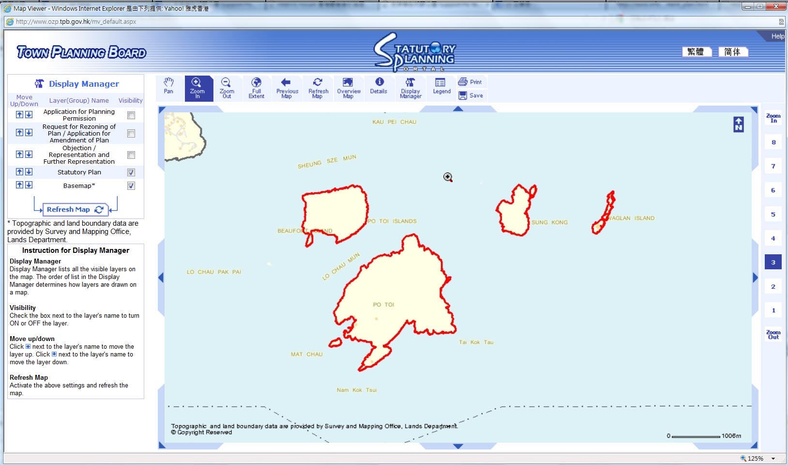Move the Statutory Plan layer up
The height and width of the screenshot is (465, 788).
tap(19, 171)
